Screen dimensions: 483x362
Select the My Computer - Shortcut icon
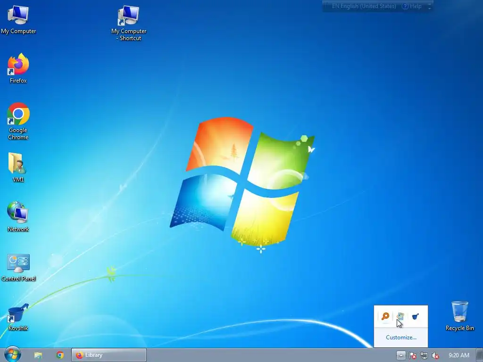coord(129,23)
